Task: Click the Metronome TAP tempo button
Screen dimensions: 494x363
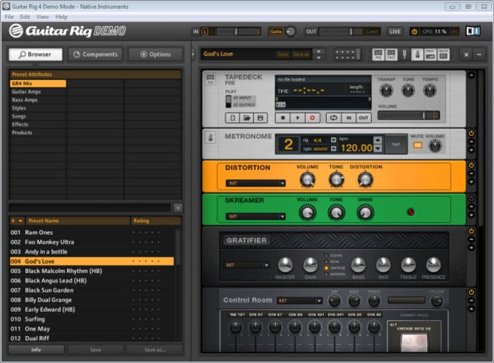Action: click(396, 144)
